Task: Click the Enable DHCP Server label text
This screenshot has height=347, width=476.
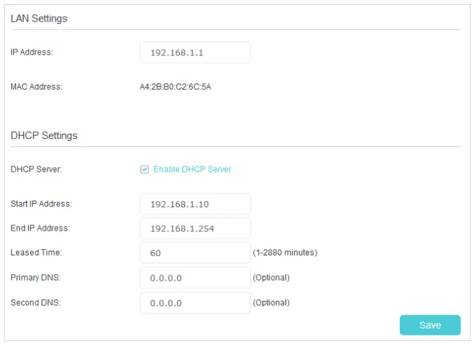Action: point(192,169)
